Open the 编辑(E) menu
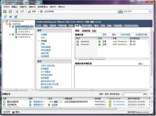156x116 pixels. pos(14,7)
